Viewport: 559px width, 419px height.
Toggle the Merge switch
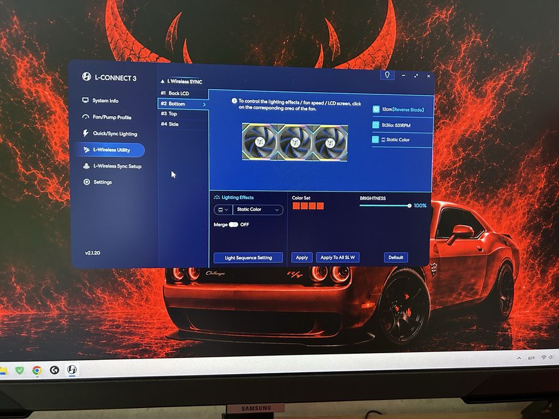pos(234,224)
